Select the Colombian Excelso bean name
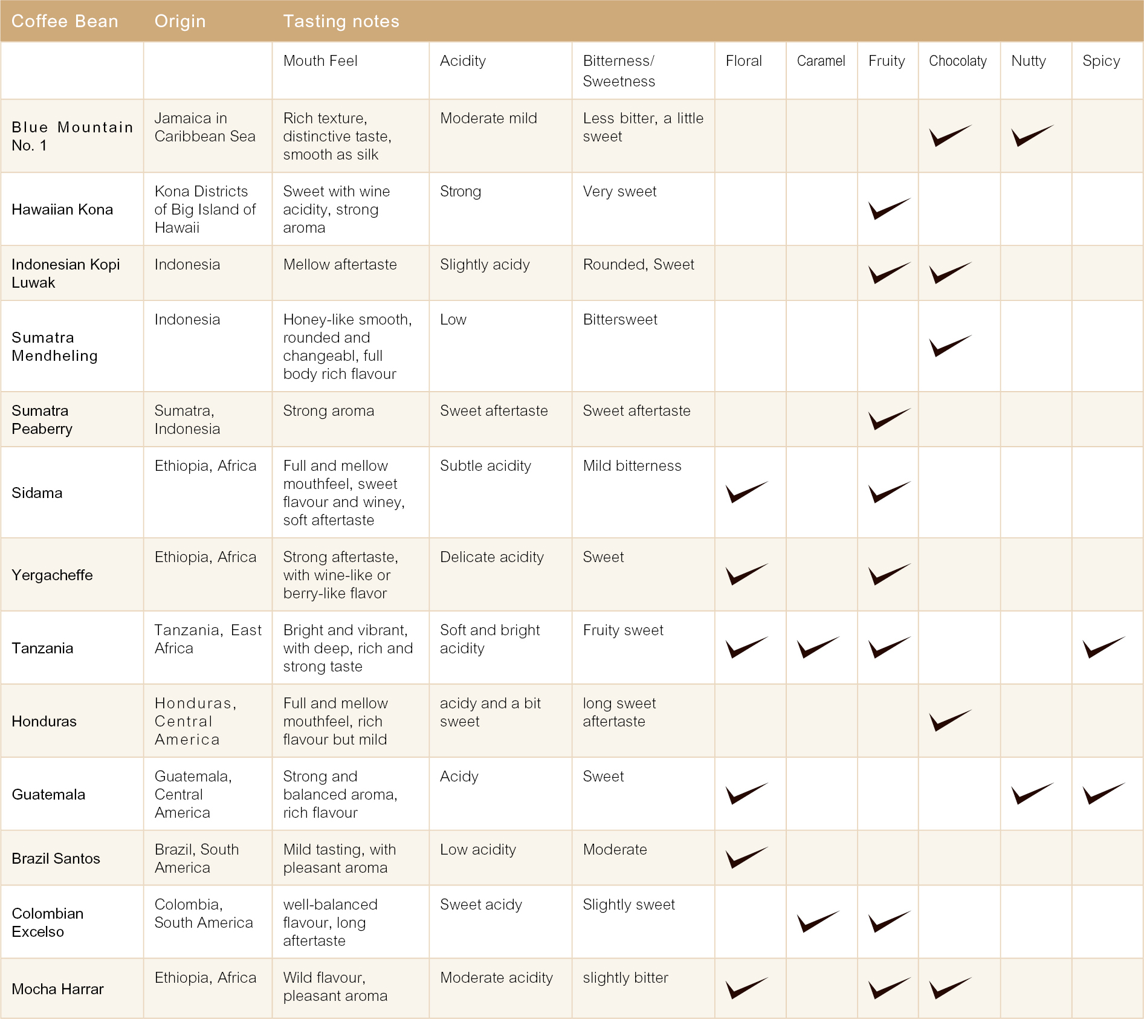 coord(48,922)
